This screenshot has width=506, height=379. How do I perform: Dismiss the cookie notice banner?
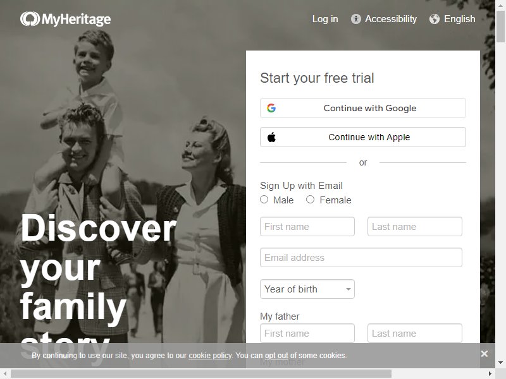point(484,354)
